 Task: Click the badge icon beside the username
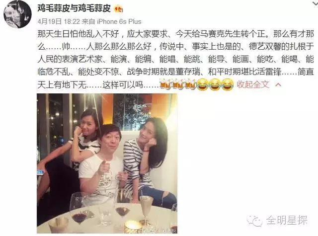(x=119, y=9)
